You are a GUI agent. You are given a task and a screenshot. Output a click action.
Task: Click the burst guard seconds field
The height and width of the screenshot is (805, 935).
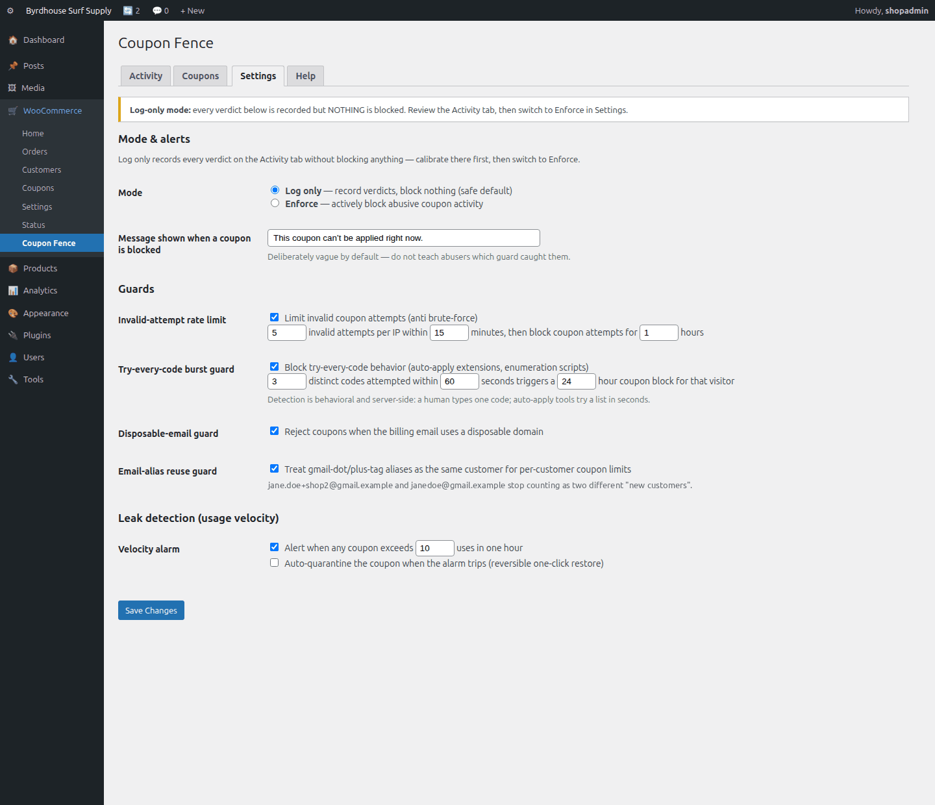point(460,381)
